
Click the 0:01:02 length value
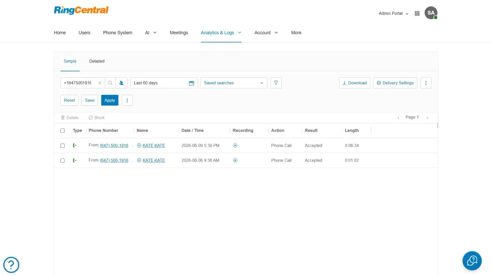pos(352,160)
